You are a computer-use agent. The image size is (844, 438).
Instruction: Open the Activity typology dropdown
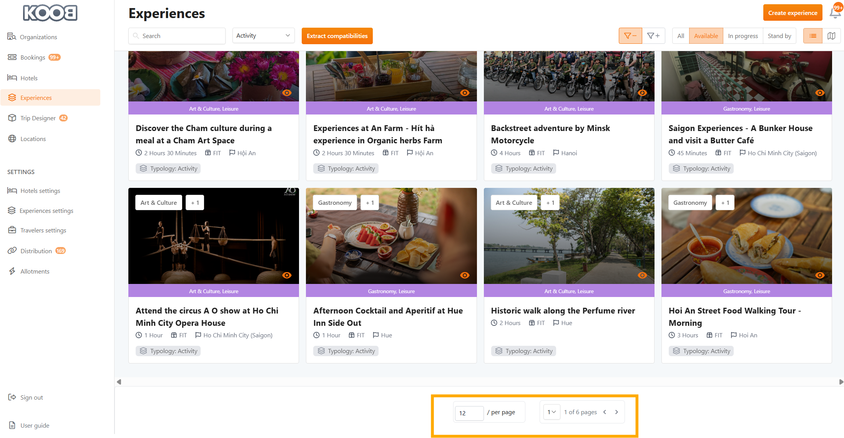click(x=263, y=35)
